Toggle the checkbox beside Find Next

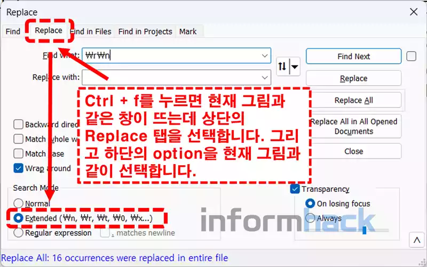click(x=411, y=56)
